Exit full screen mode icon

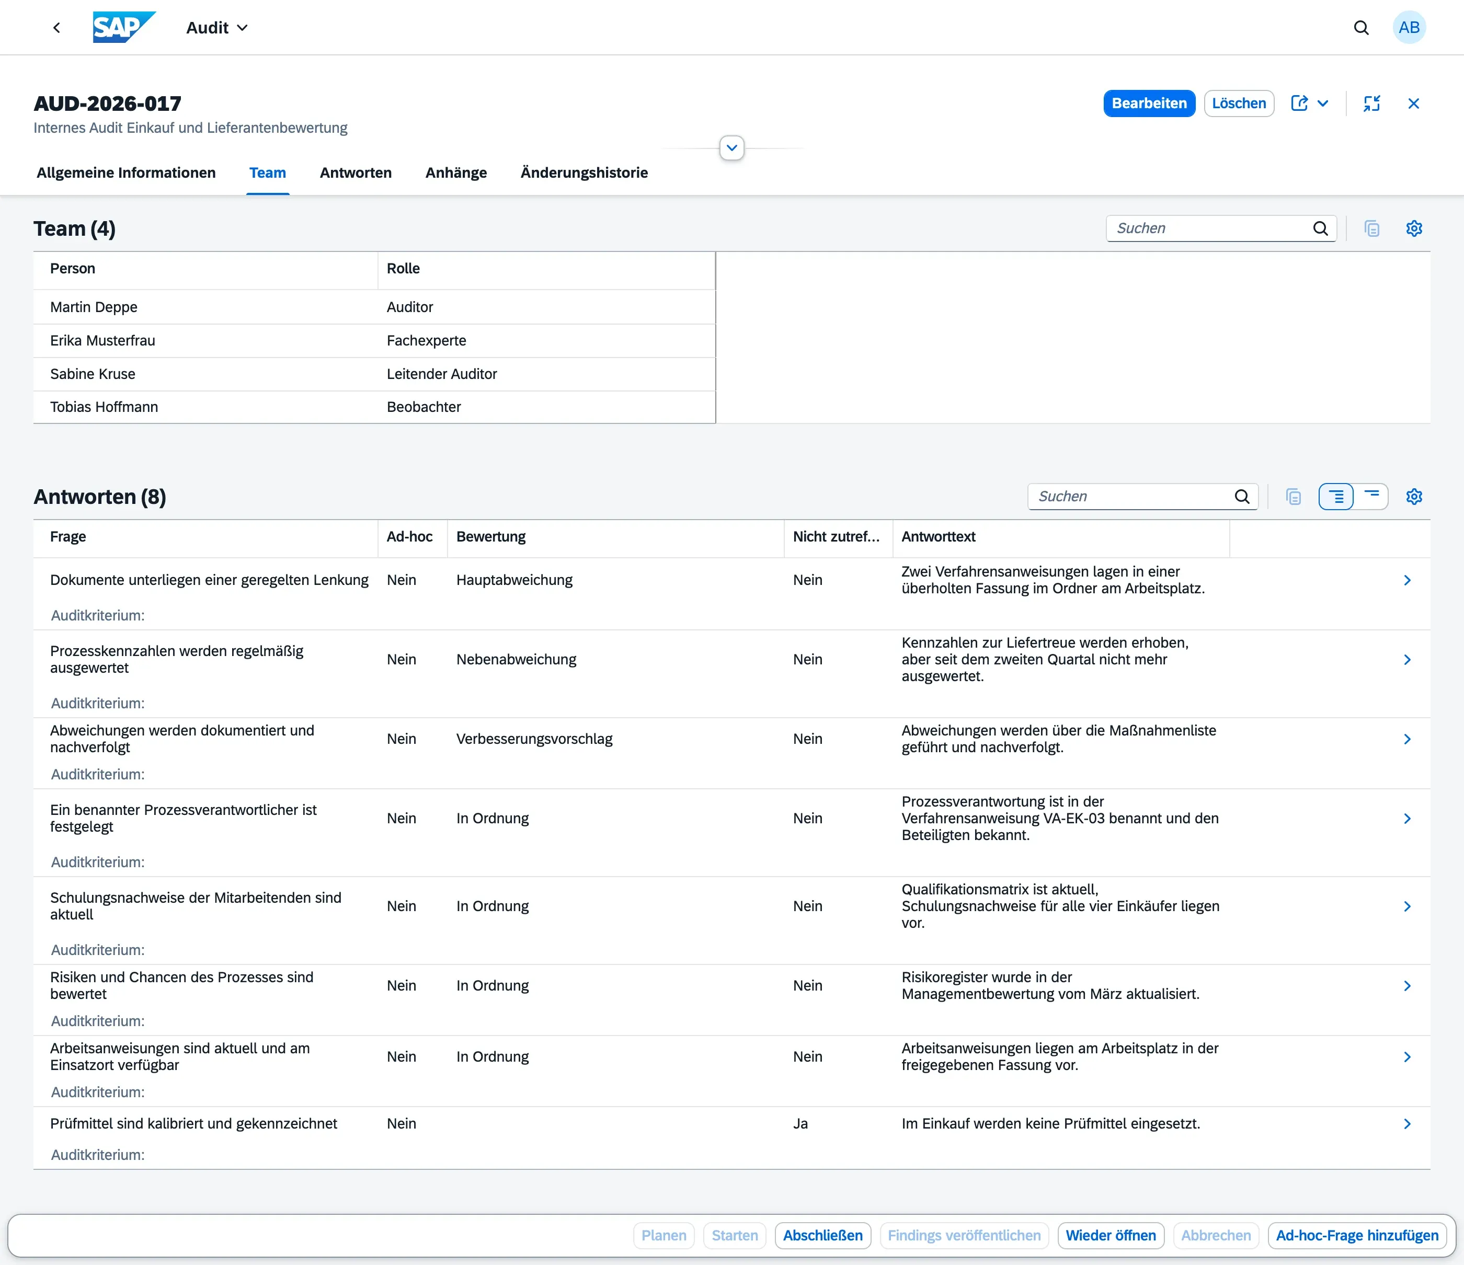(1371, 103)
